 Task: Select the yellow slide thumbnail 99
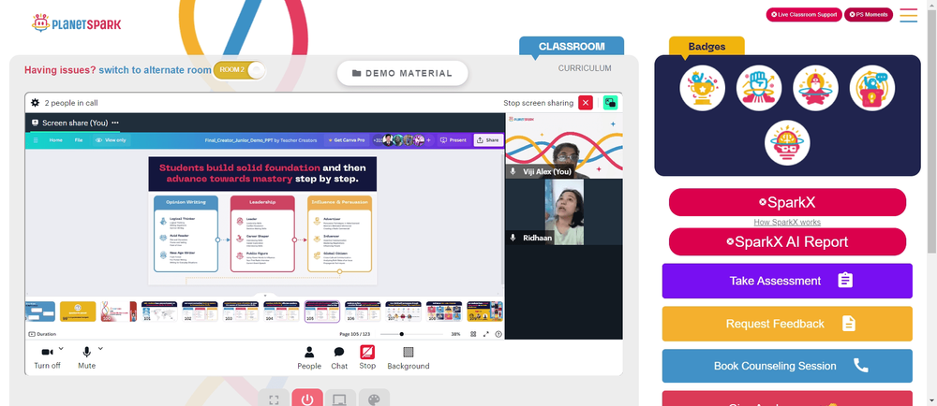click(x=78, y=312)
